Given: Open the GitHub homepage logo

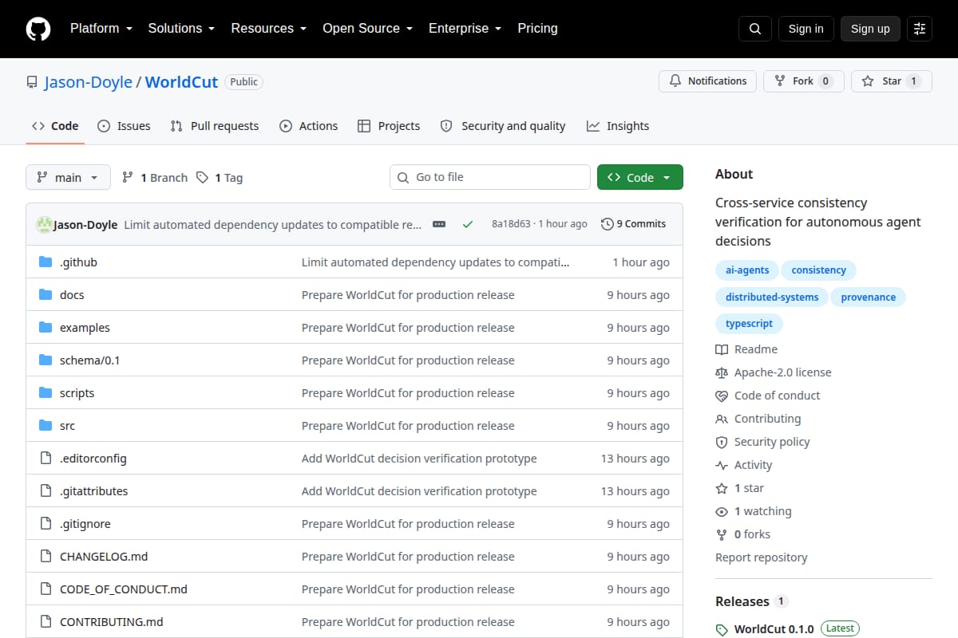Looking at the screenshot, I should (x=38, y=29).
